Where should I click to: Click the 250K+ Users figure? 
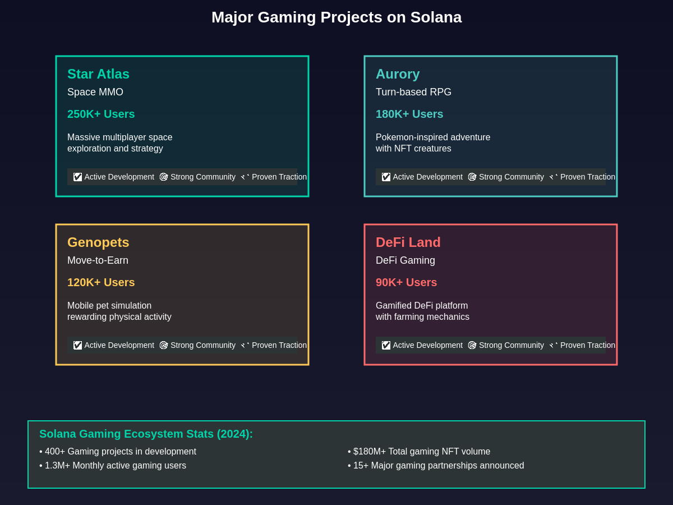click(101, 114)
